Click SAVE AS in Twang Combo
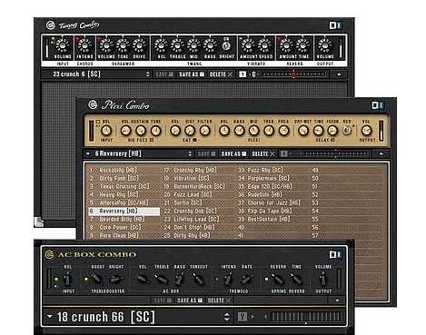The image size is (426, 335). coord(192,74)
